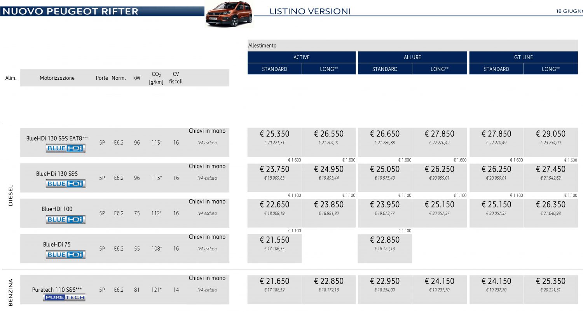583x312 pixels.
Task: Click the Motorizzazione column header
Action: pyautogui.click(x=57, y=78)
